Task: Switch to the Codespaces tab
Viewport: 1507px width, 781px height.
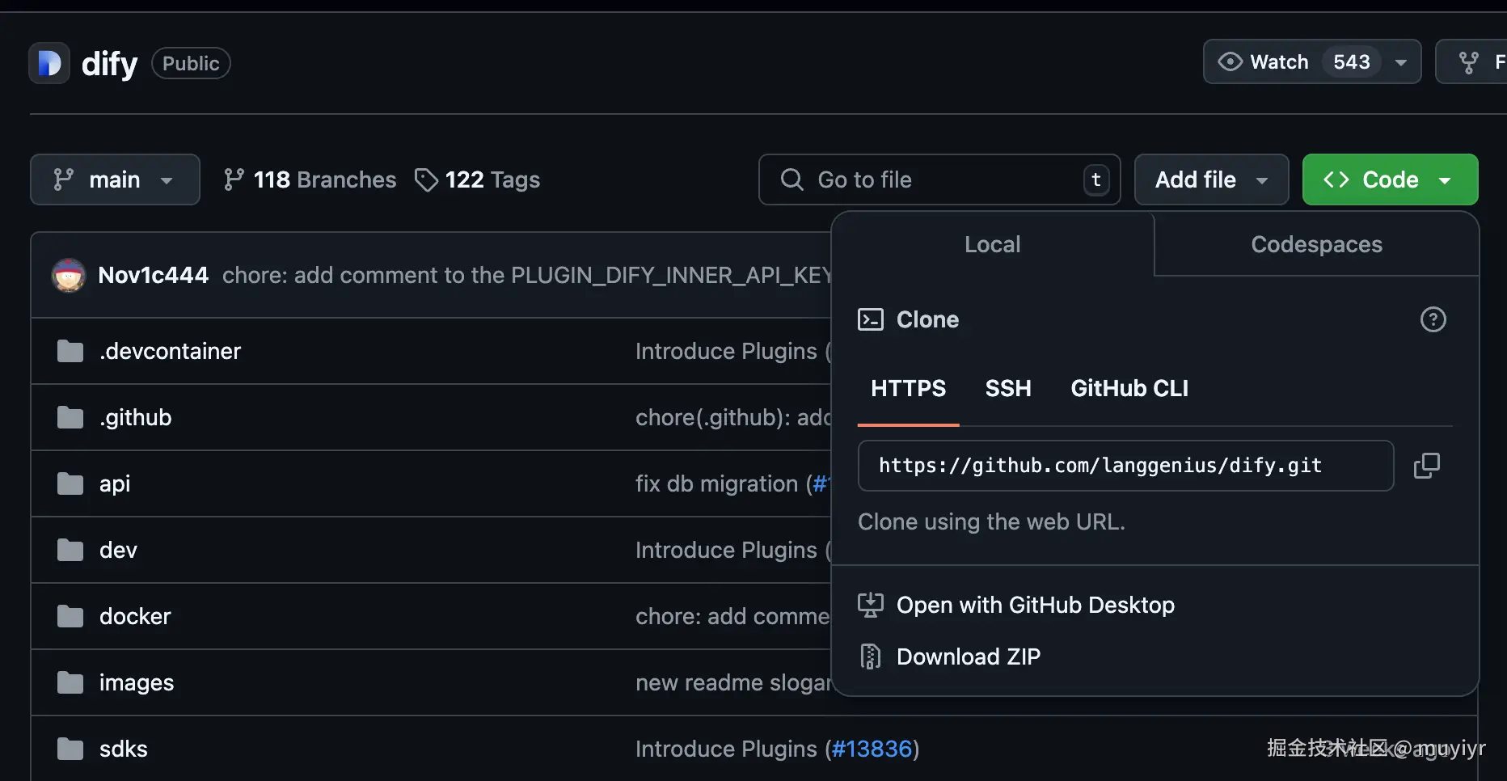Action: 1316,244
